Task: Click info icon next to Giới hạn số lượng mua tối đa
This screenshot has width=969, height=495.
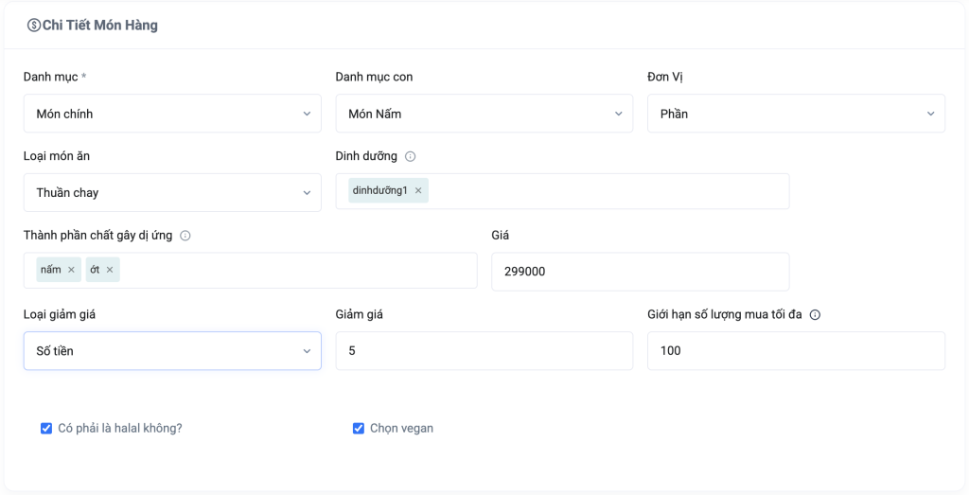Action: [815, 315]
